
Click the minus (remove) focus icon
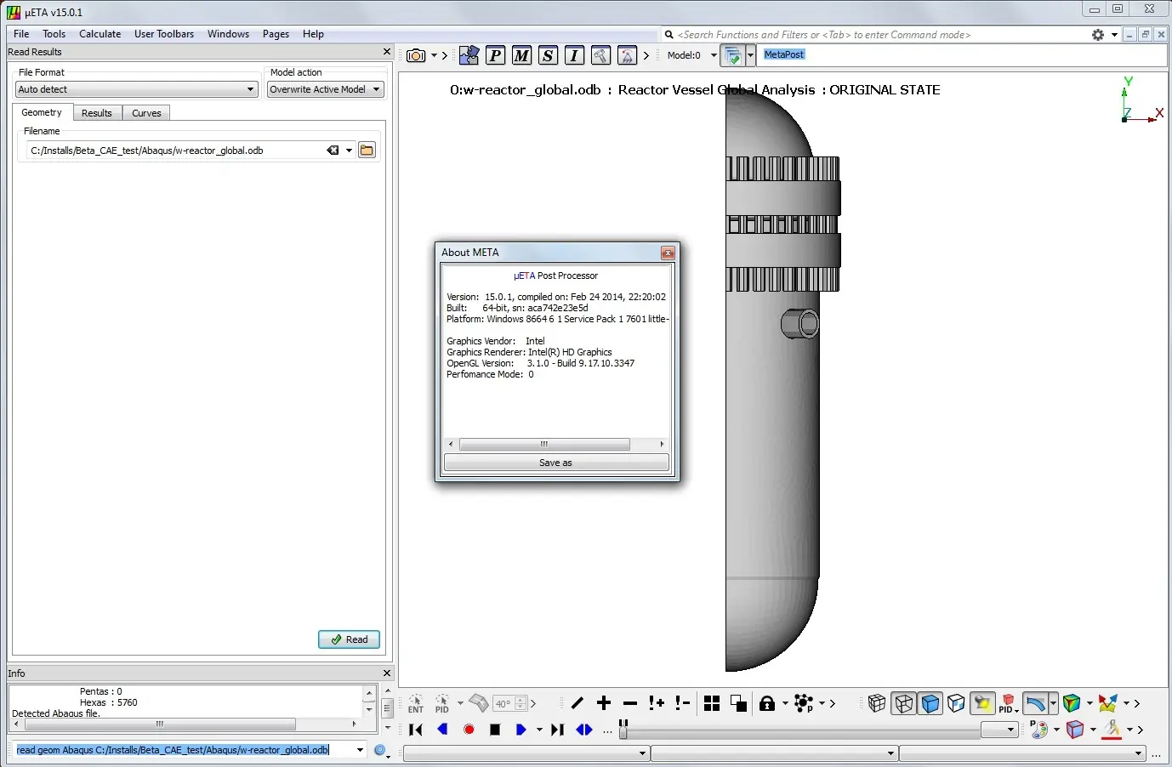click(630, 703)
